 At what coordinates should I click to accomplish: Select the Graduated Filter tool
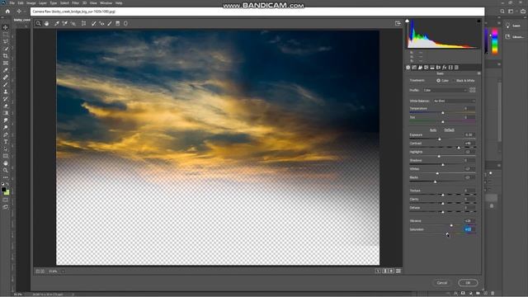tap(118, 24)
